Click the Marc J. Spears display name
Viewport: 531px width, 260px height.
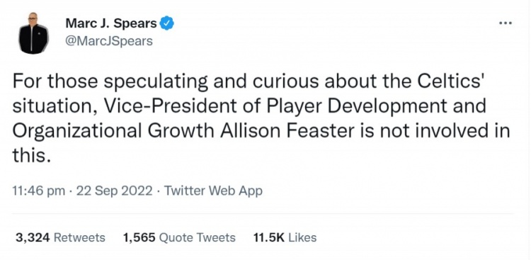(x=111, y=23)
